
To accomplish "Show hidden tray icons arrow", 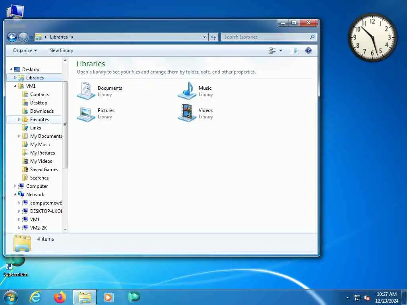I will click(347, 298).
